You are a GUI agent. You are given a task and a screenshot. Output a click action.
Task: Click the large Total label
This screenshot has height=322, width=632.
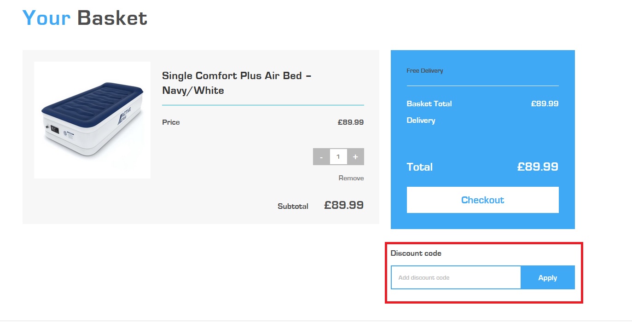pyautogui.click(x=420, y=167)
